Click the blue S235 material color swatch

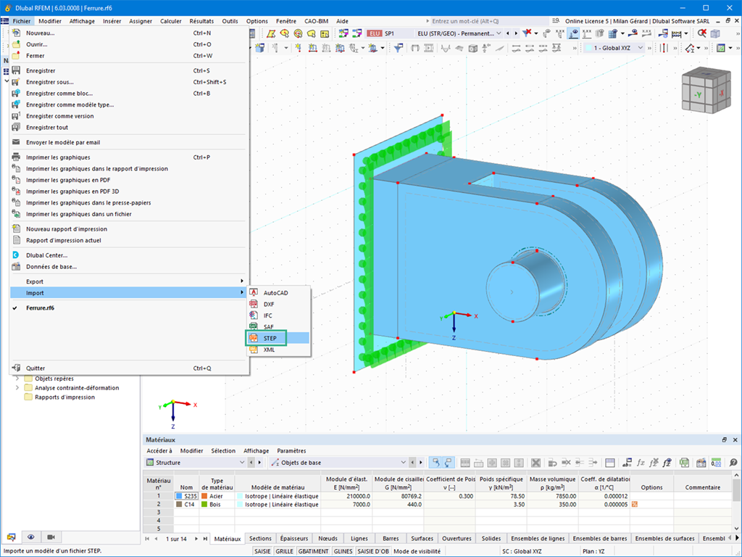179,496
